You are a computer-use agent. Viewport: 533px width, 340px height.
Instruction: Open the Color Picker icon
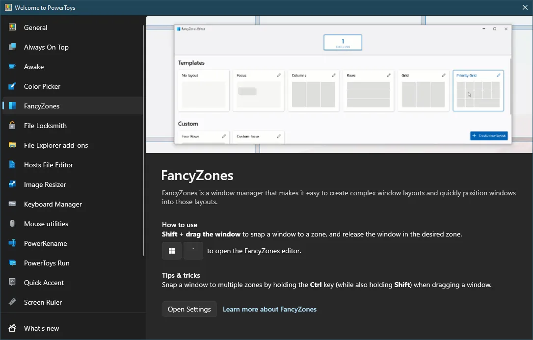coord(13,86)
